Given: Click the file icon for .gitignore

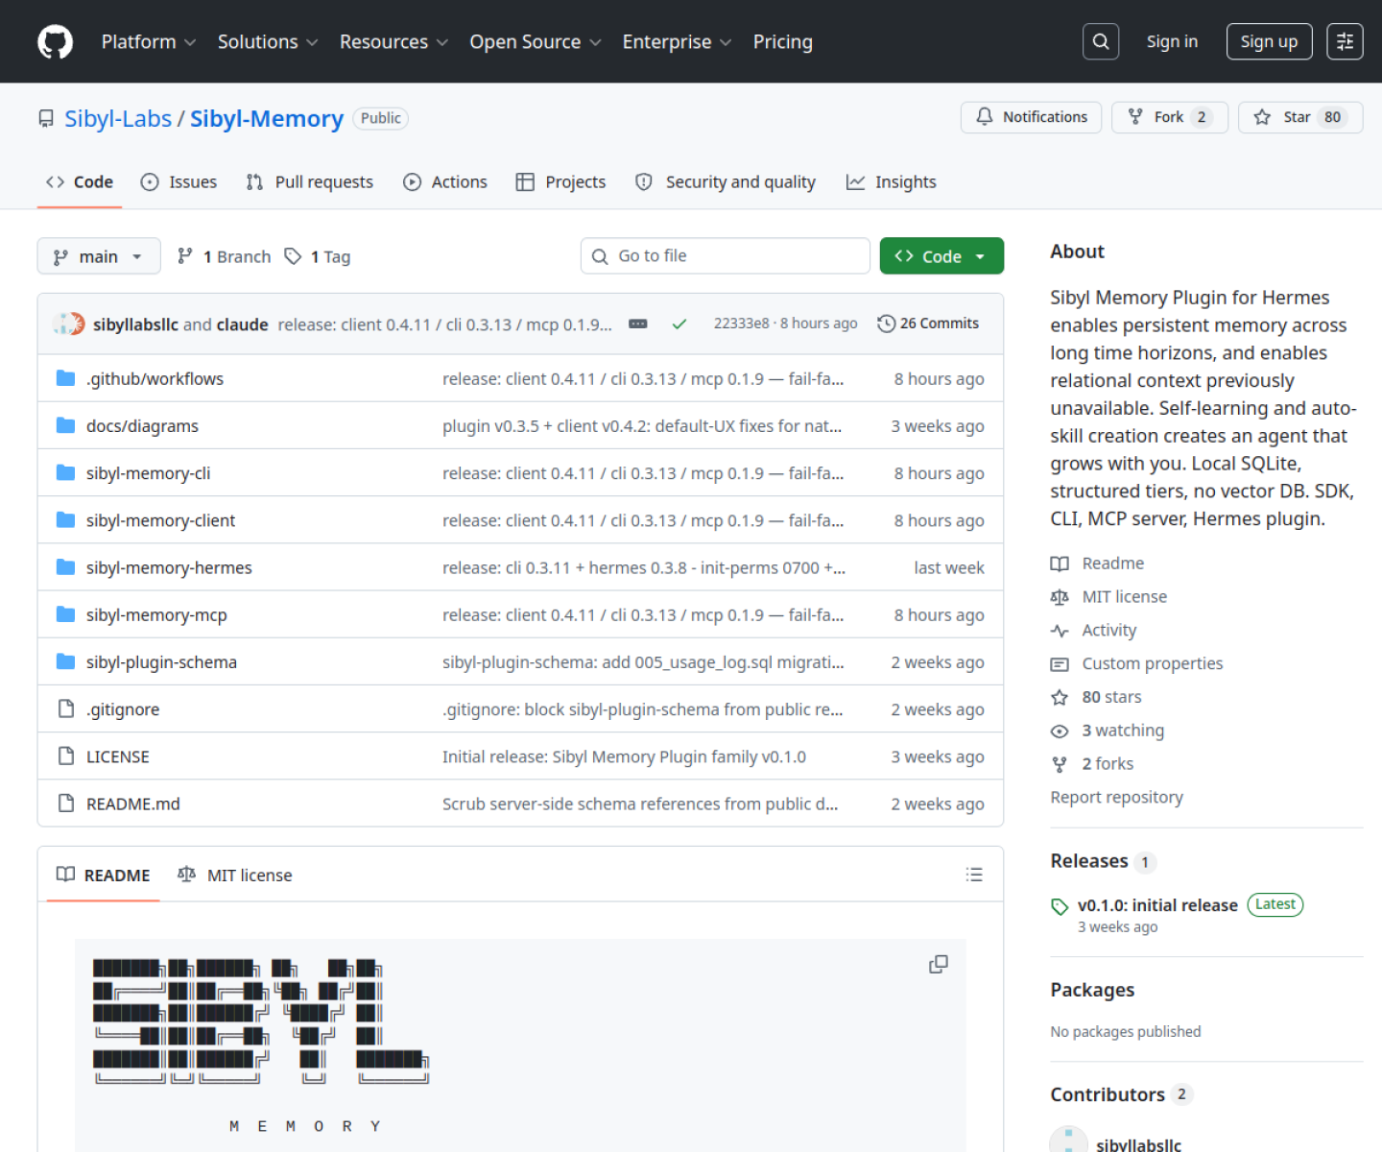Looking at the screenshot, I should (x=65, y=708).
